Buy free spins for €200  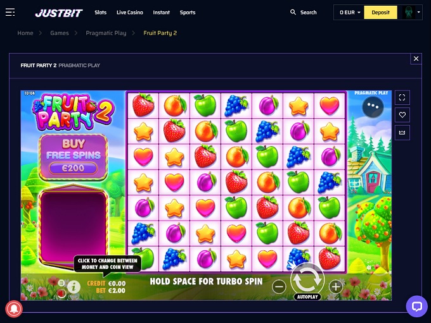[73, 157]
